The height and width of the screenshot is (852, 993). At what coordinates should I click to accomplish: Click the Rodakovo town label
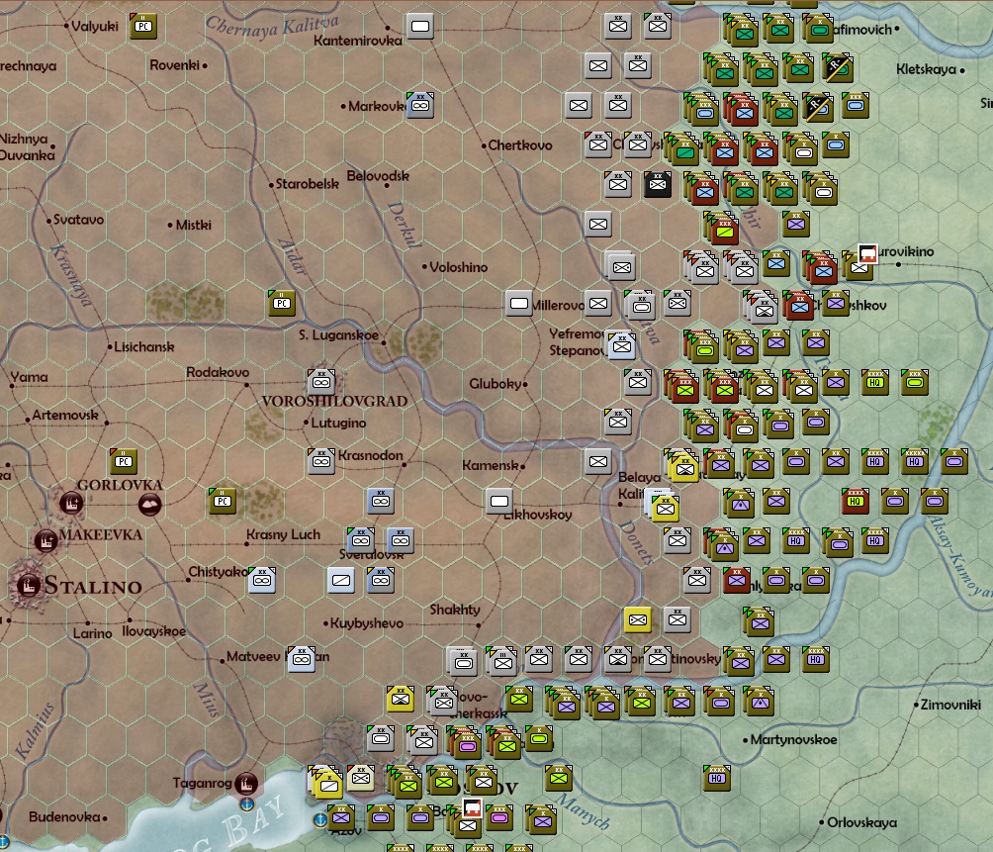click(x=218, y=372)
